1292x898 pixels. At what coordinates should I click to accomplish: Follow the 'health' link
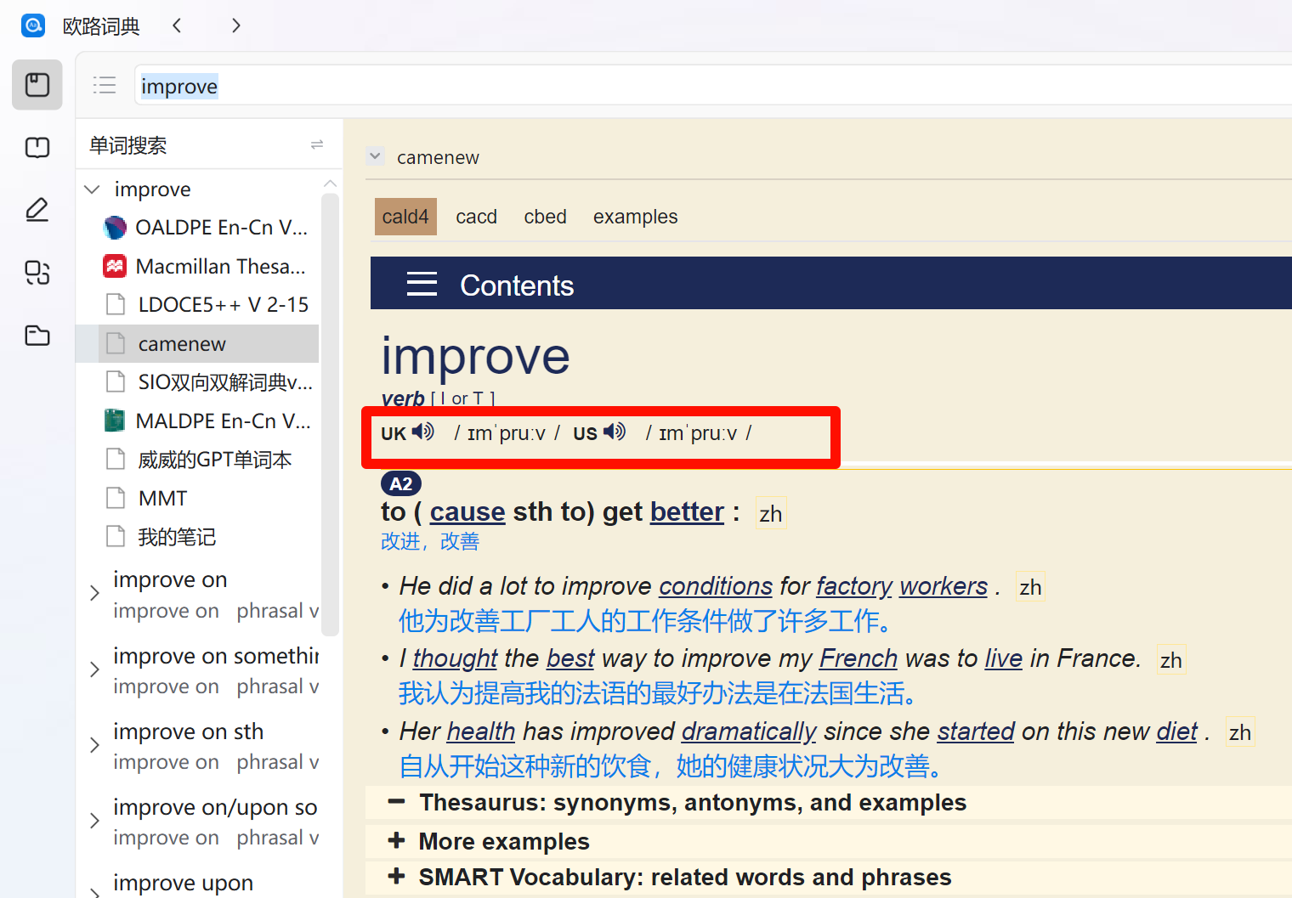click(481, 731)
